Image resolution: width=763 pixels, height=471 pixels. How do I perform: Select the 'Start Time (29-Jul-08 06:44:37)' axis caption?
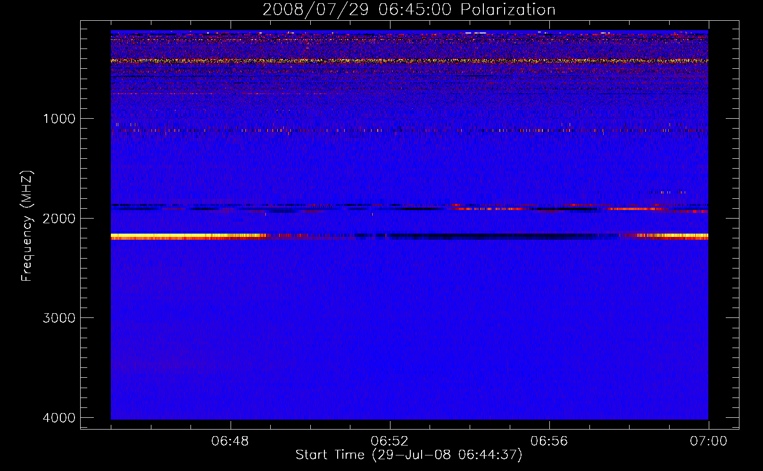point(409,455)
